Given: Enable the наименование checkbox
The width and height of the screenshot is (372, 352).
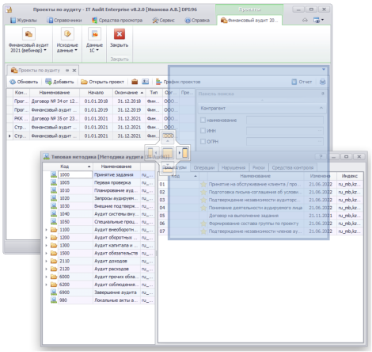Looking at the screenshot, I should click(x=203, y=121).
